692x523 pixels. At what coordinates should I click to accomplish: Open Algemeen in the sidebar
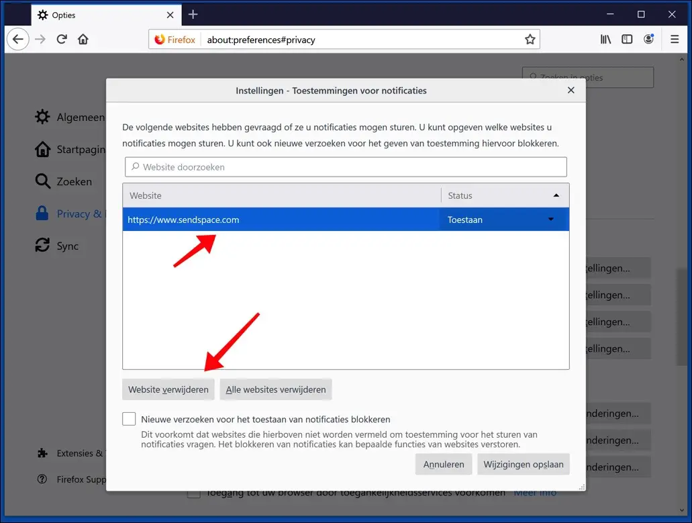[x=70, y=117]
